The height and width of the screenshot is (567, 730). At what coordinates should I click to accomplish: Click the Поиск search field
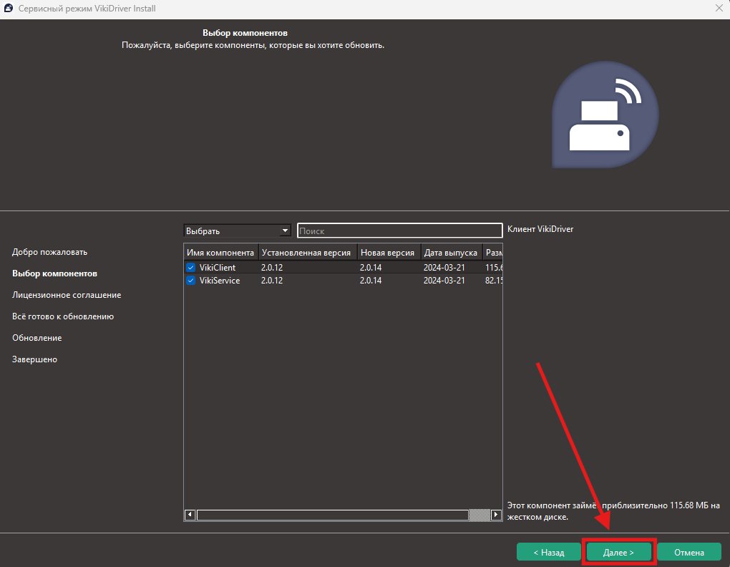click(400, 231)
